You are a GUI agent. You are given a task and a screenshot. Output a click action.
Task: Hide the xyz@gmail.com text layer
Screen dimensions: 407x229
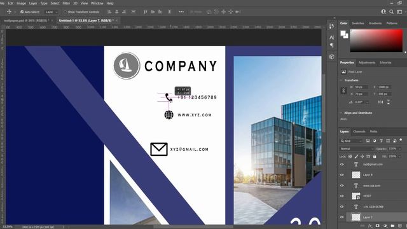point(342,164)
